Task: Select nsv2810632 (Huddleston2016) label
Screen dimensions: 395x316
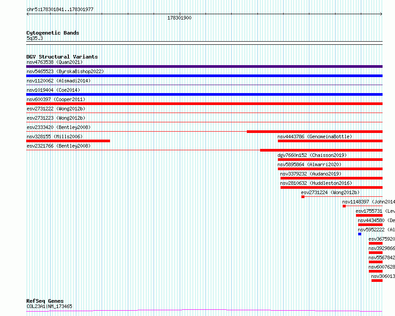Action: [316, 183]
